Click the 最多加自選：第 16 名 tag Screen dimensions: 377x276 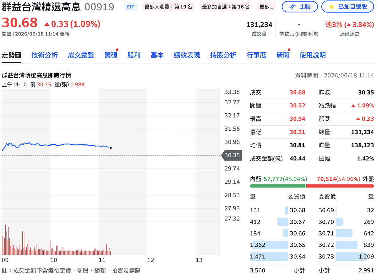click(x=226, y=7)
